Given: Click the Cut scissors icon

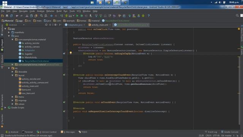Looking at the screenshot, I should (27, 16).
